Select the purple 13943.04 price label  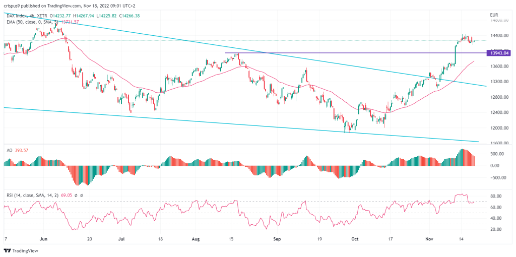pos(498,52)
